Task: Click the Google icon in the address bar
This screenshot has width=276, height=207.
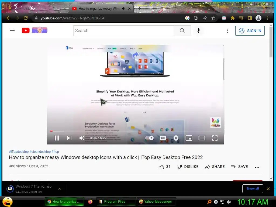Action: [187, 18]
